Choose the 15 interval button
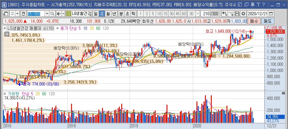Screen dimensions: 288x129 (165, 14)
